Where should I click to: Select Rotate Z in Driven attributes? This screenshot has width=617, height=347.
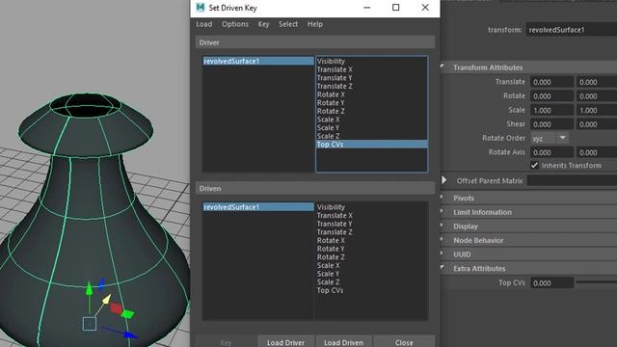[x=331, y=257]
